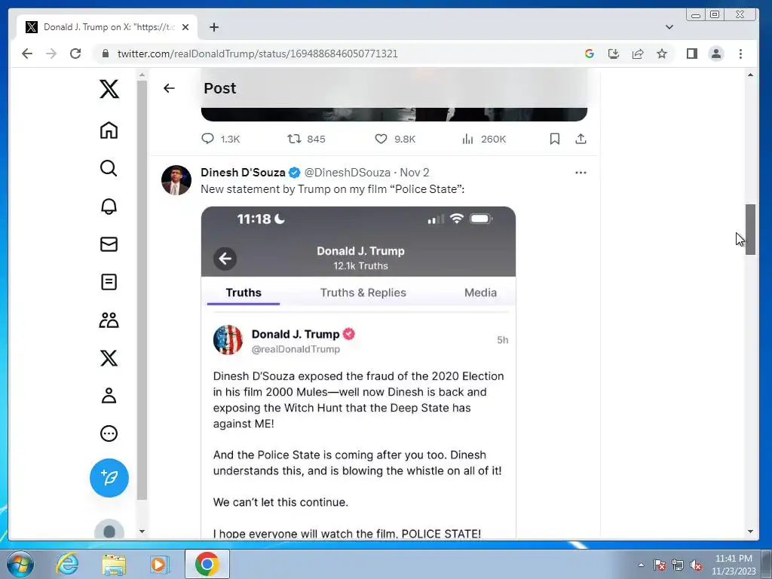
Task: Click page scrollbar thumb
Action: pyautogui.click(x=750, y=229)
